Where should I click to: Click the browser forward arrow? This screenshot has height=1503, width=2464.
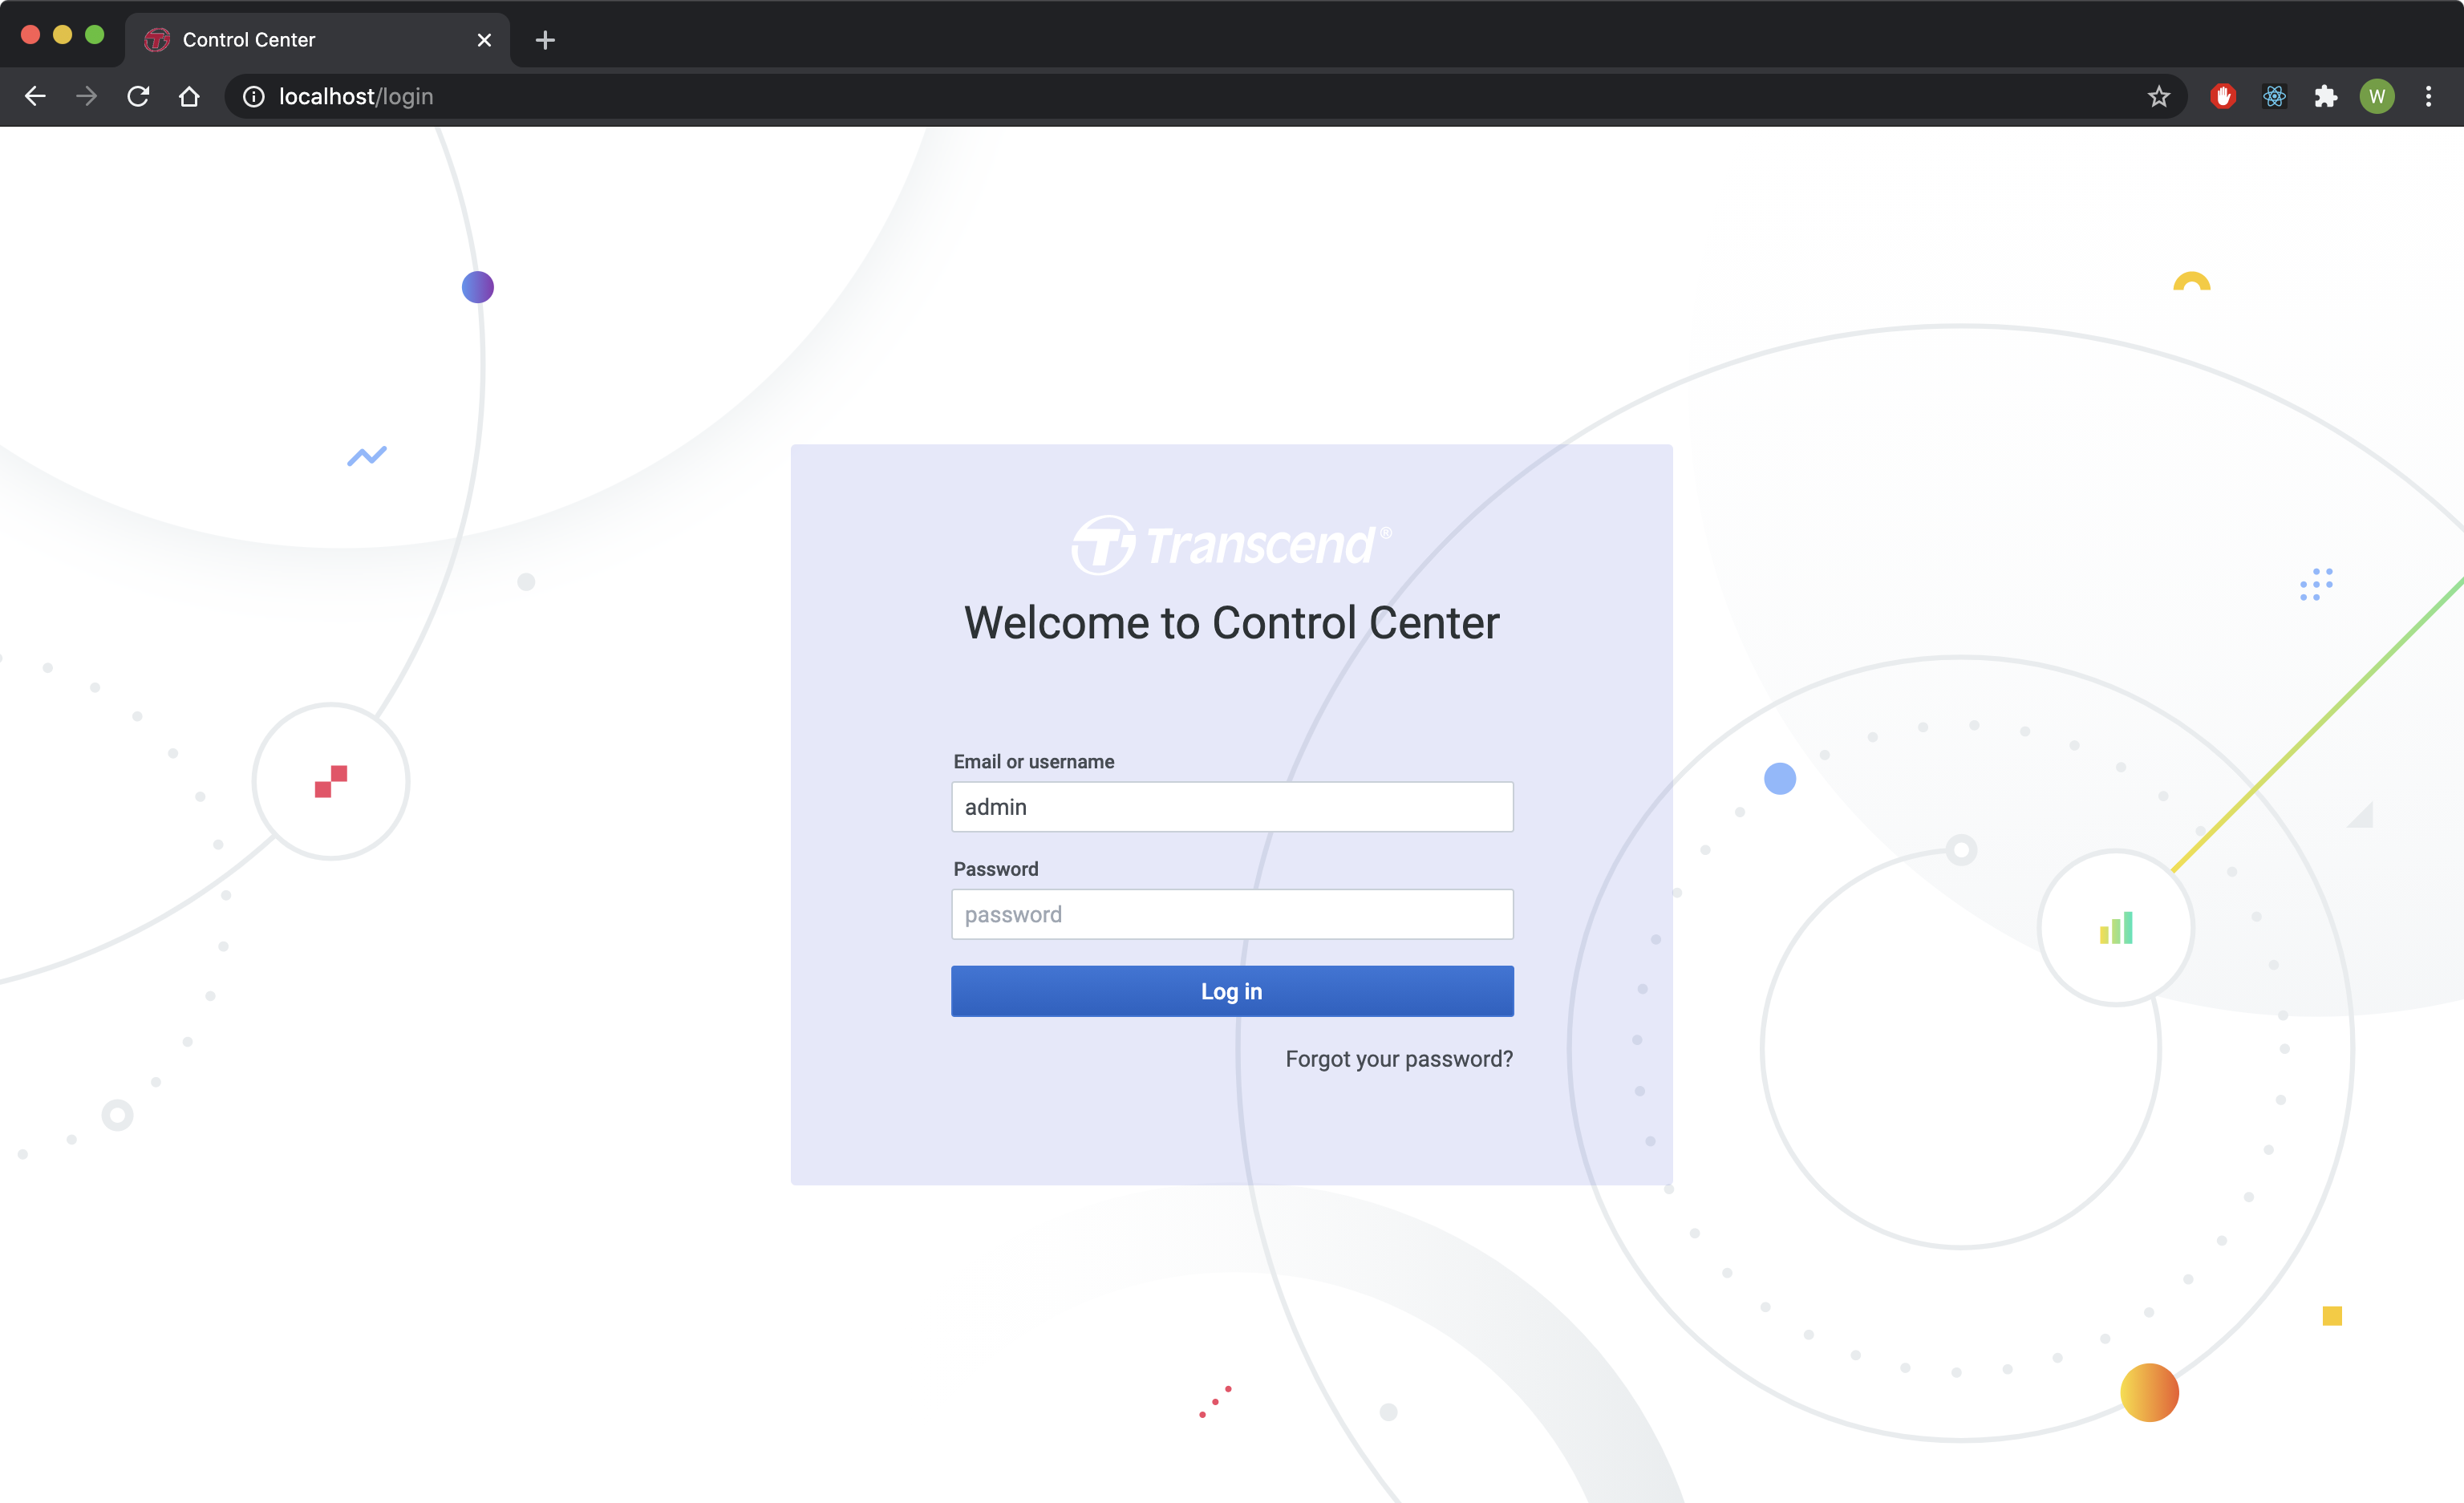[x=87, y=96]
